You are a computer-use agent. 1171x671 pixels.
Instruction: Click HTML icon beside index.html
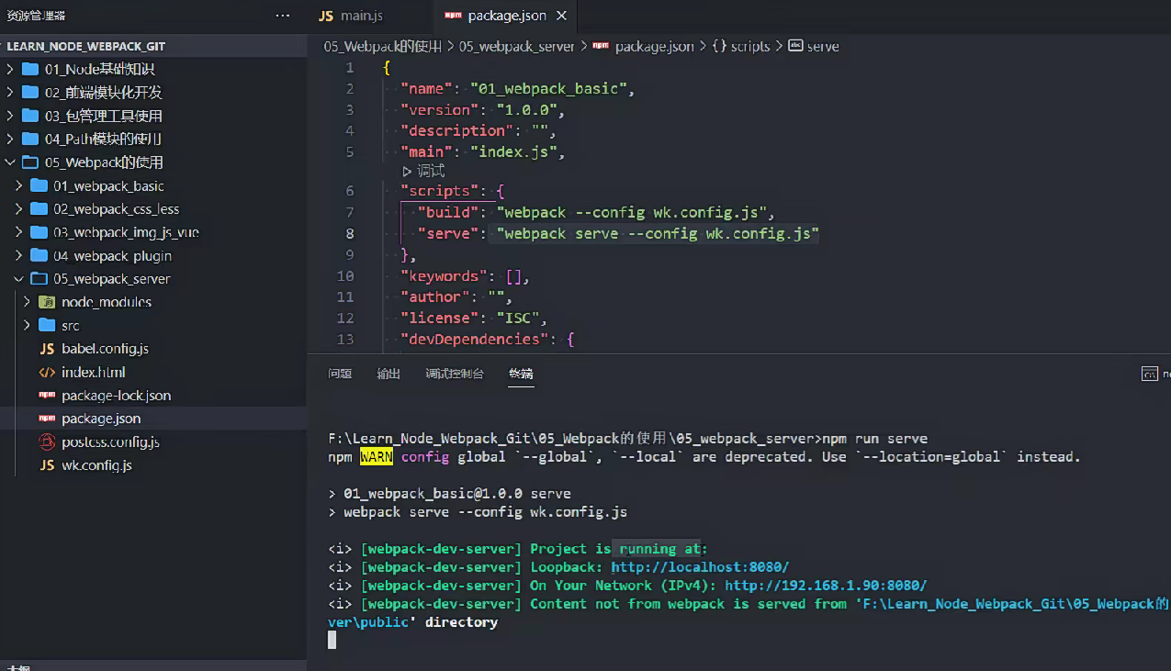click(47, 372)
